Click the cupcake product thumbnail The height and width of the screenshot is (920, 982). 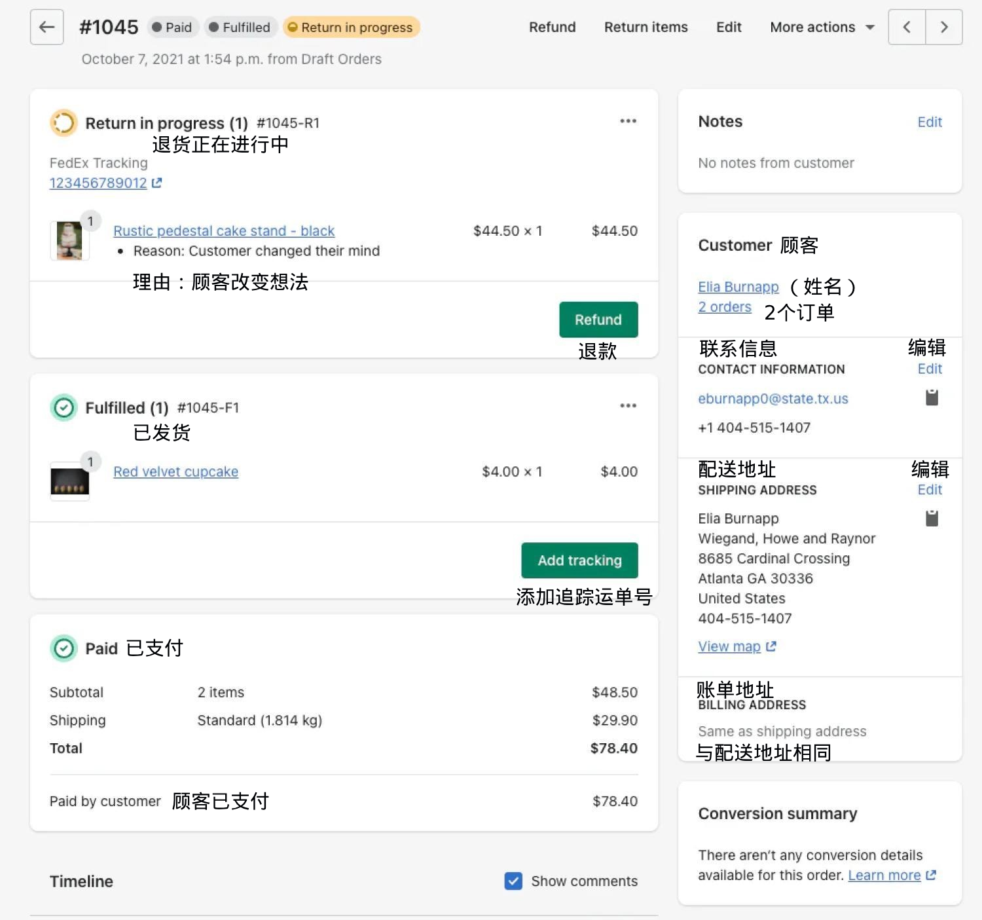click(69, 481)
